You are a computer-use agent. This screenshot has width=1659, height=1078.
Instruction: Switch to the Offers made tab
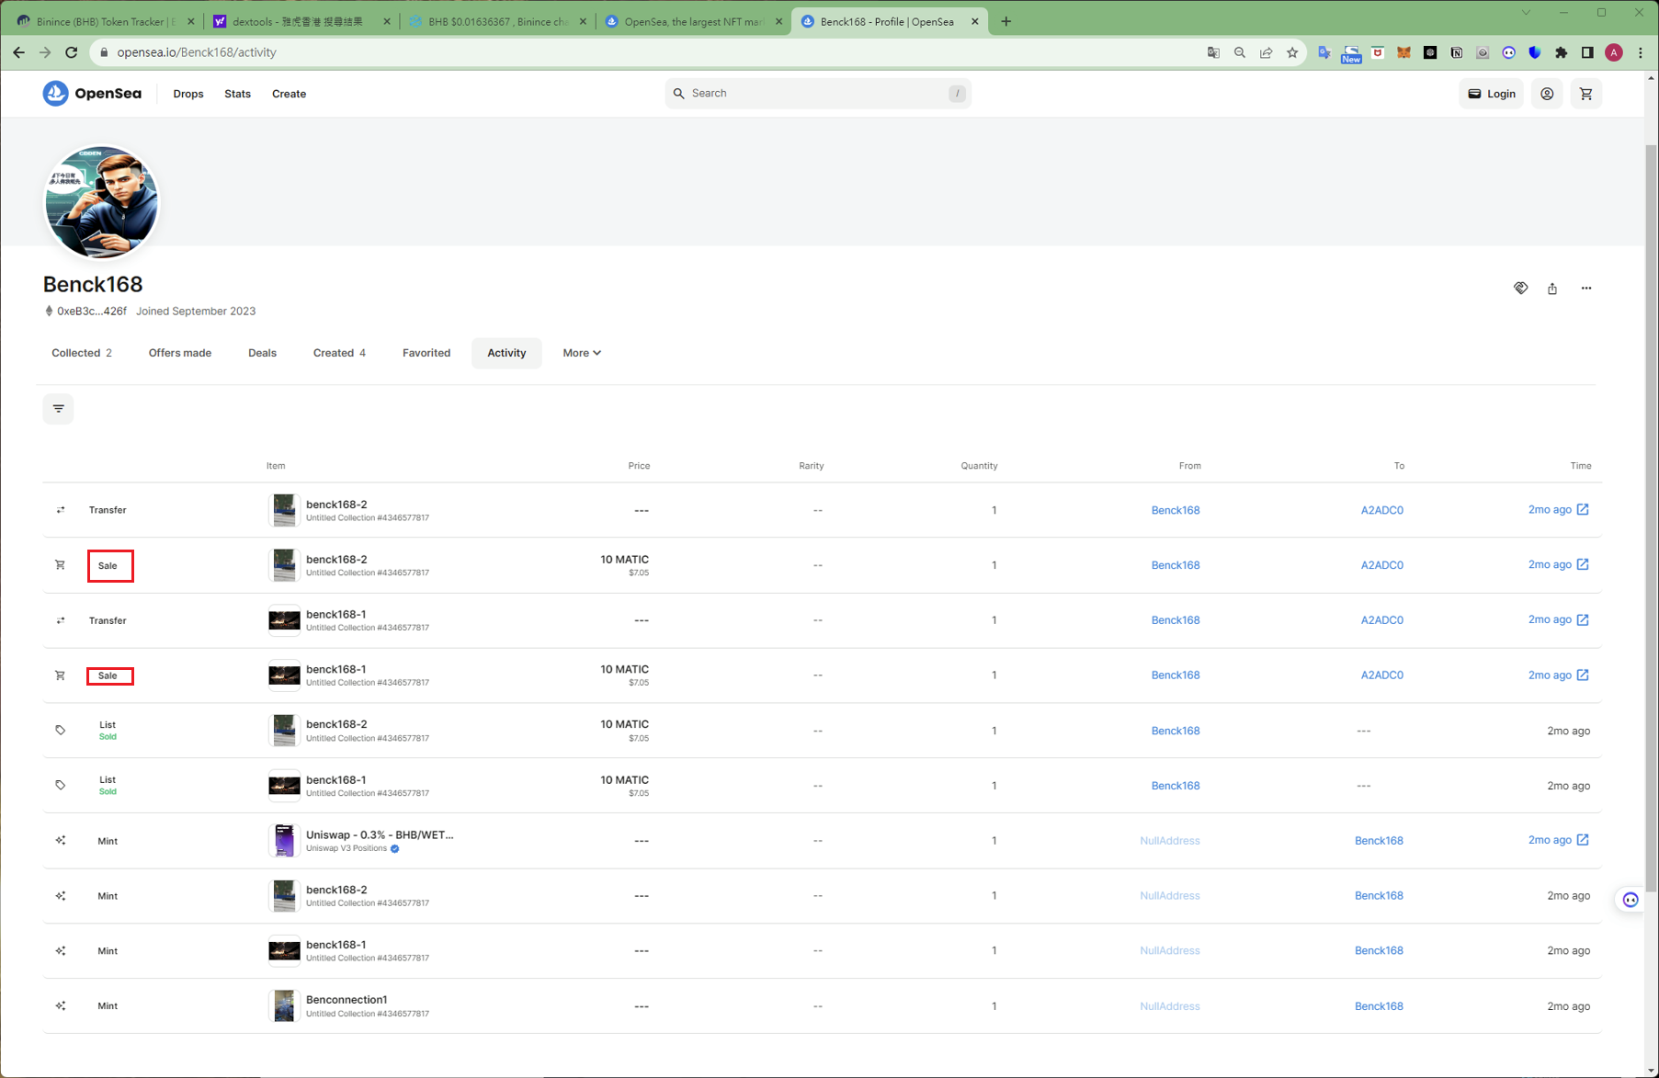[180, 353]
